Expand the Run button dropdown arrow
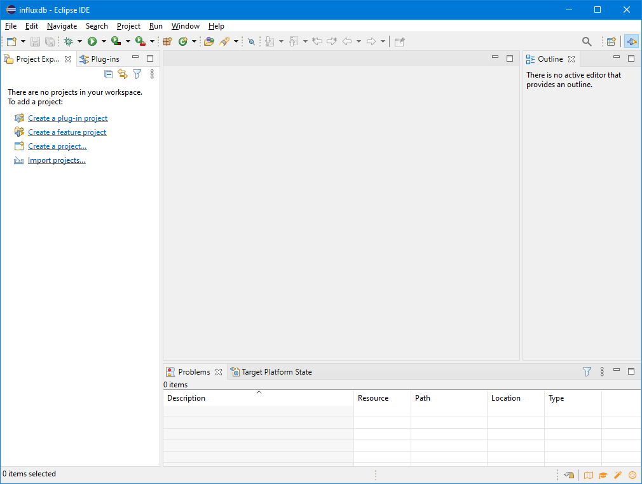 (x=104, y=41)
